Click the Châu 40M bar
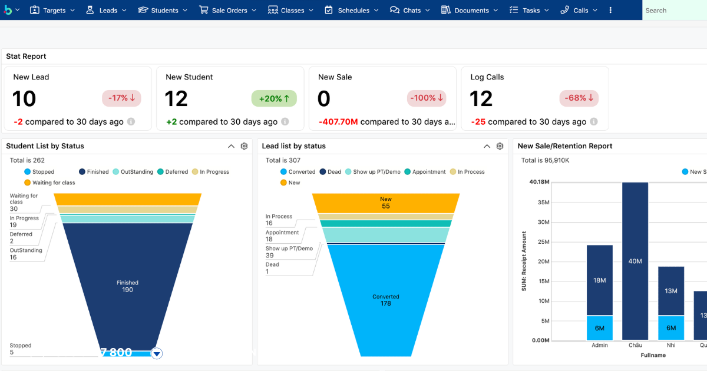 (635, 261)
